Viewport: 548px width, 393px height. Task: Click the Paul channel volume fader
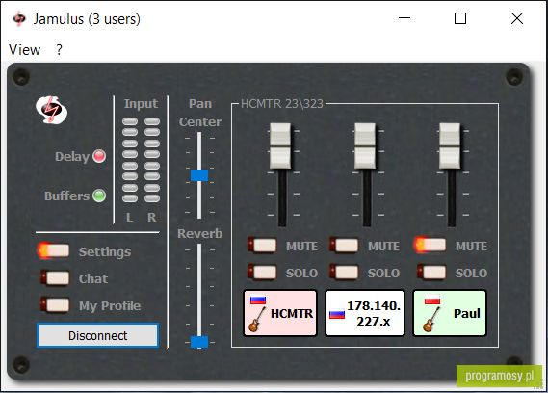click(x=450, y=145)
